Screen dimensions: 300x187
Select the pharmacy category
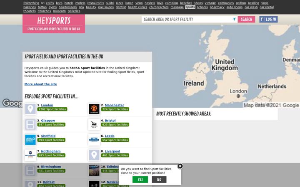[x=217, y=7]
